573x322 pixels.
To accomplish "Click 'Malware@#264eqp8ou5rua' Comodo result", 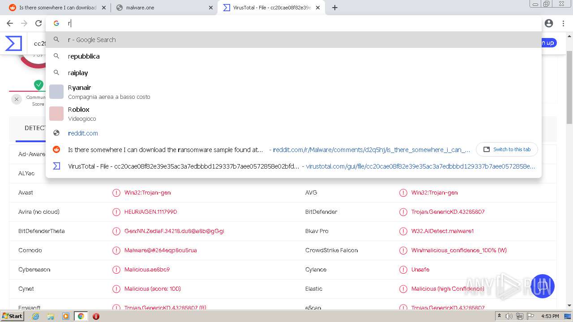I will [x=160, y=250].
